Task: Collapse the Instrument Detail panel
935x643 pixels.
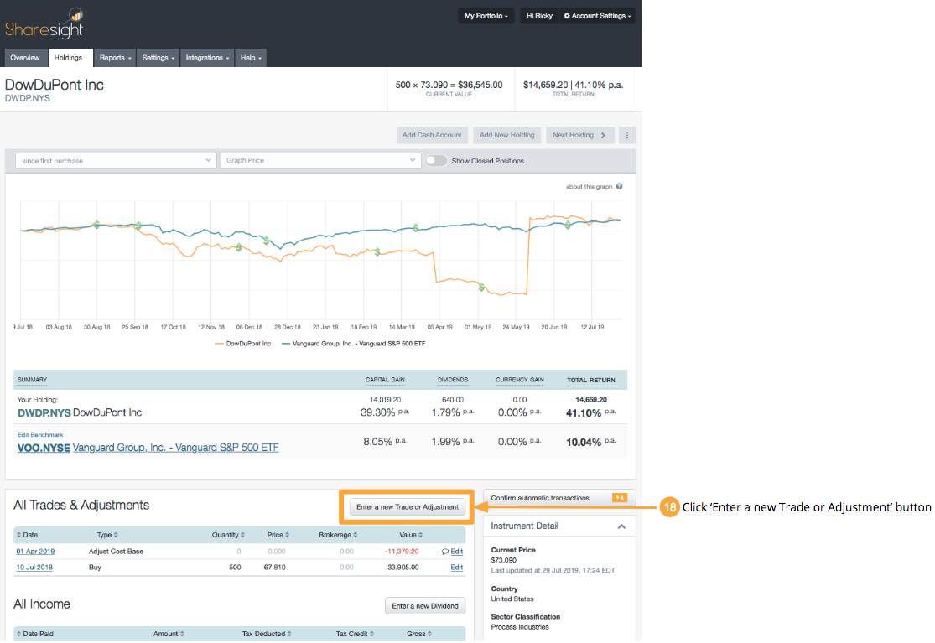Action: tap(621, 526)
